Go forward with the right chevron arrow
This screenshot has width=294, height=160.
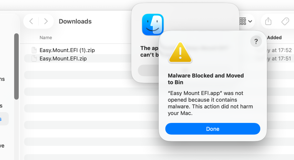[x=46, y=21]
